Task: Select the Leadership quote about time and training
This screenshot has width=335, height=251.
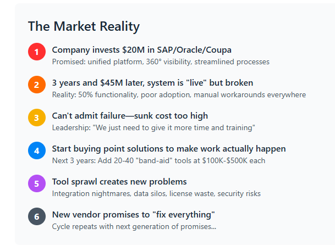Action: coord(155,128)
